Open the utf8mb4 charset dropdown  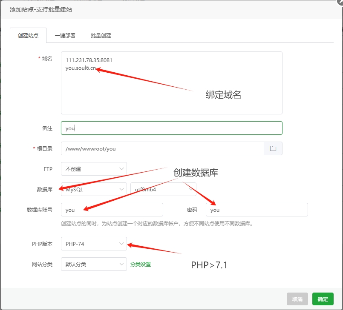(164, 189)
